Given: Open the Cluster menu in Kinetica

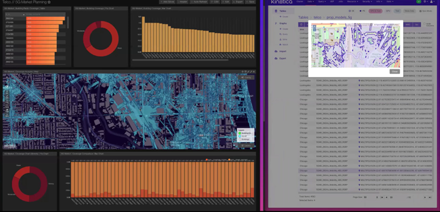Looking at the screenshot, I should [x=300, y=2].
